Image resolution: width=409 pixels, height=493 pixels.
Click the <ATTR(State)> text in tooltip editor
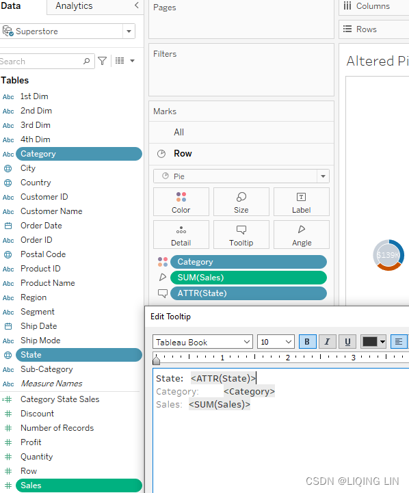223,378
